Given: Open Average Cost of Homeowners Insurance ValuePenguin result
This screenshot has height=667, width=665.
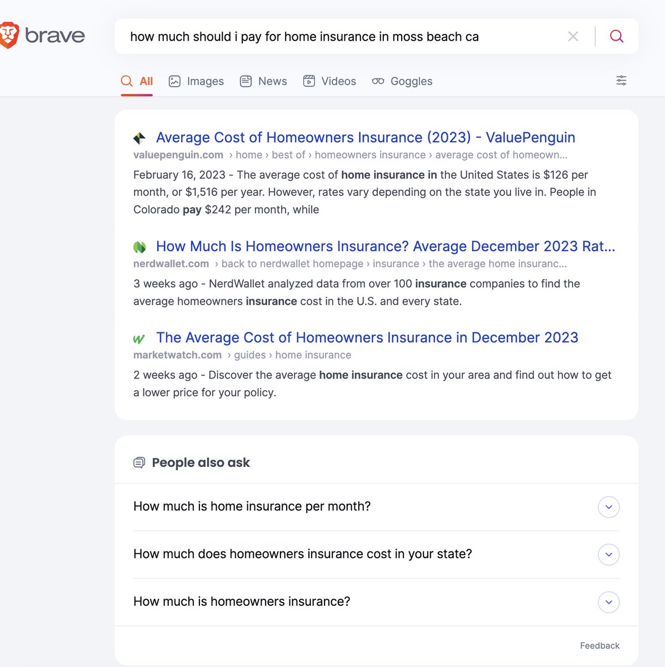Looking at the screenshot, I should 366,137.
